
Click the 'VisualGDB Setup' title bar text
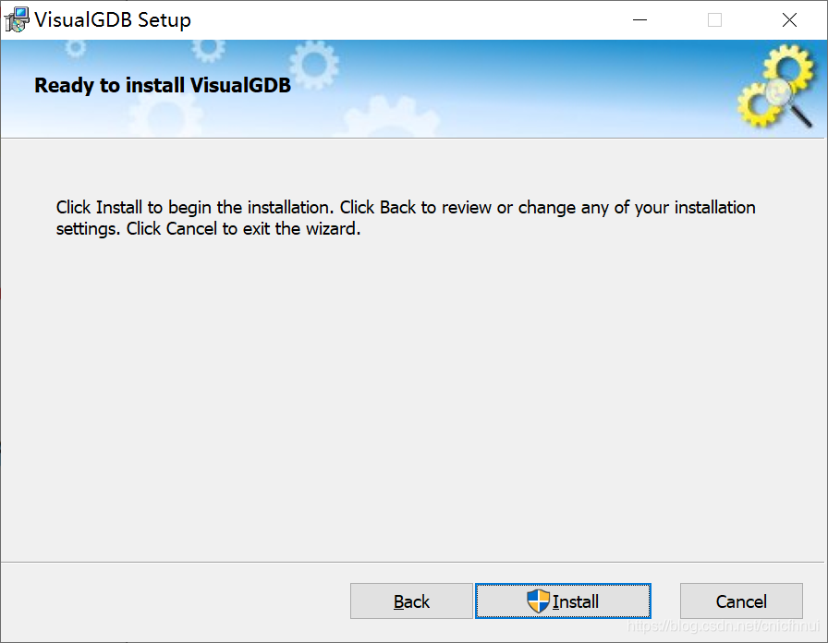[111, 18]
